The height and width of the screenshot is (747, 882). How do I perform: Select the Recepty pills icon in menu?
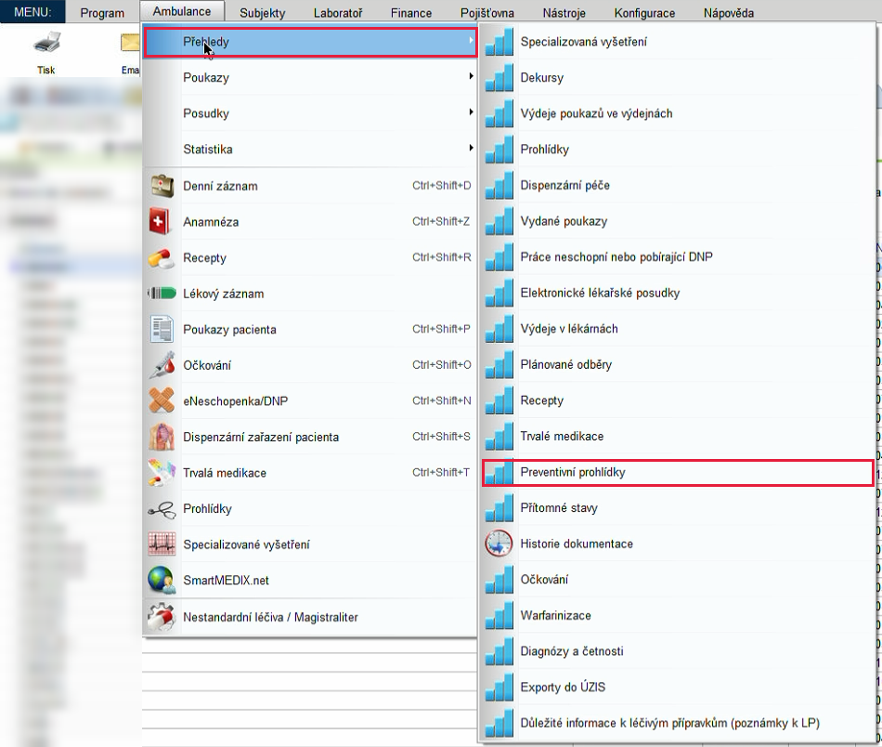tap(162, 257)
